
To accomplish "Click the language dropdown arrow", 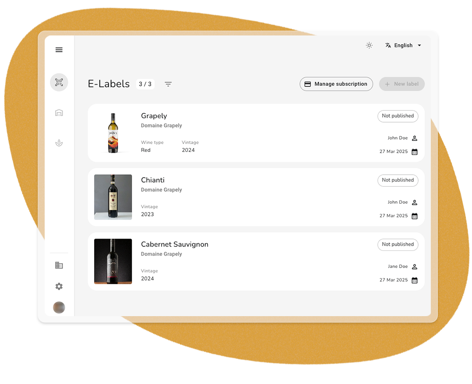I will pos(419,46).
